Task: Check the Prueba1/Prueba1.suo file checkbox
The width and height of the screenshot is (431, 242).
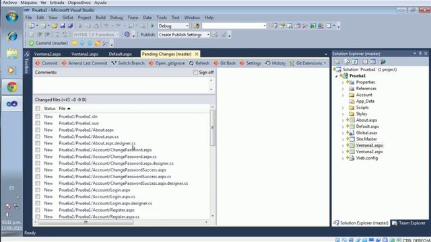Action: coord(38,123)
